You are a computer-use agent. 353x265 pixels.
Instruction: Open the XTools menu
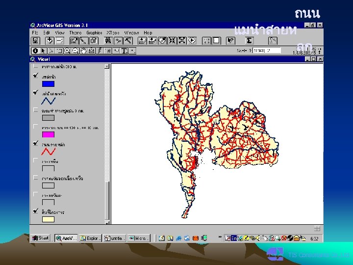coord(113,32)
